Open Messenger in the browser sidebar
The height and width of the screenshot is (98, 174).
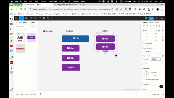[x=11, y=24]
